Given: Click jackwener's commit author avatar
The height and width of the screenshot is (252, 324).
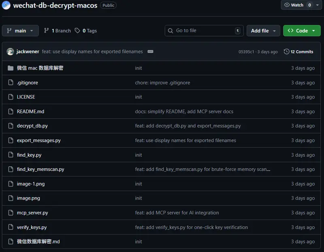Looking at the screenshot, I should click(11, 52).
